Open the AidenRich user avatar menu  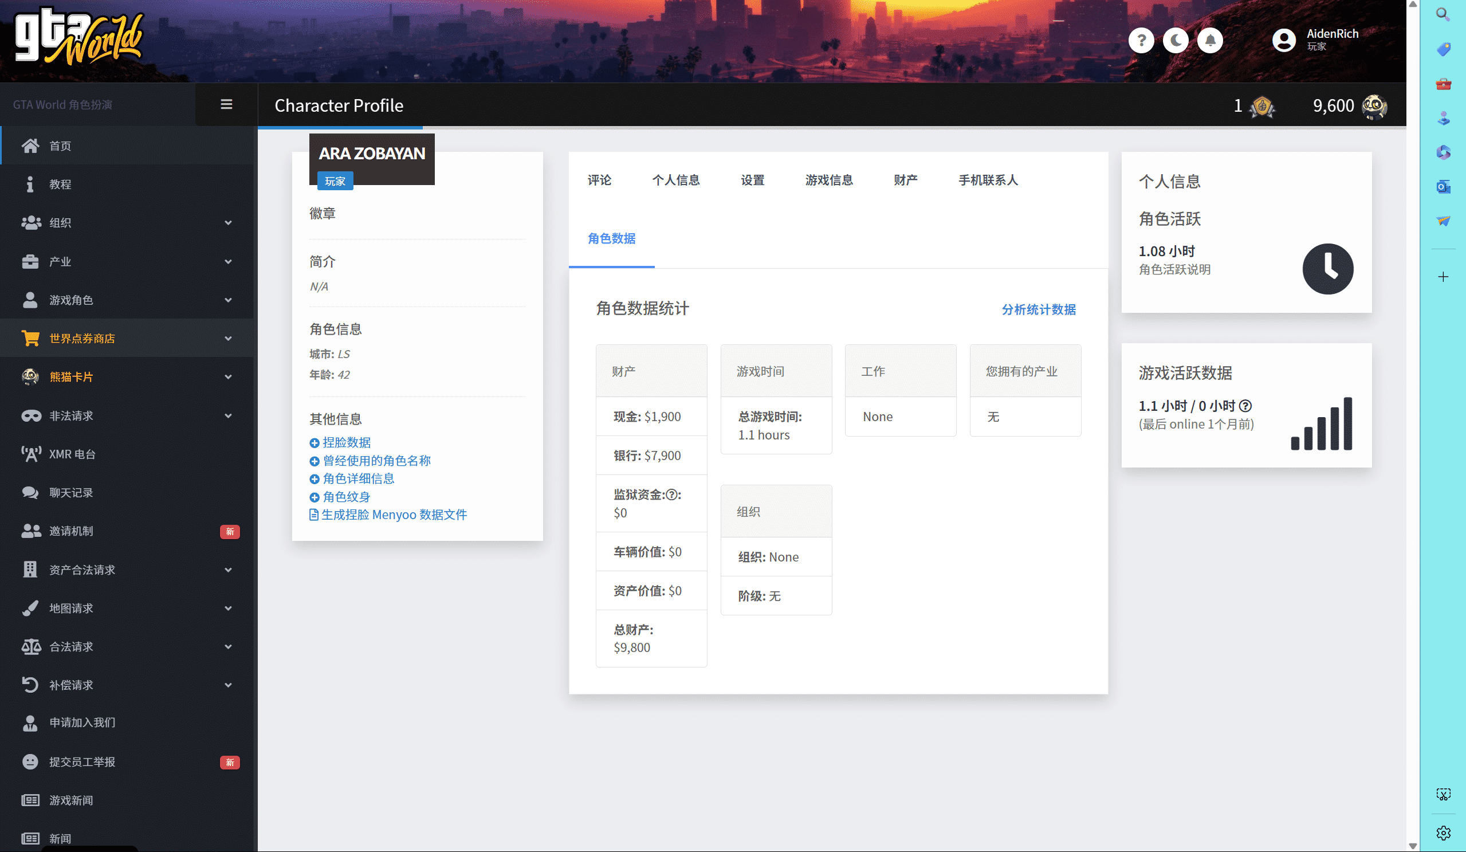1283,40
